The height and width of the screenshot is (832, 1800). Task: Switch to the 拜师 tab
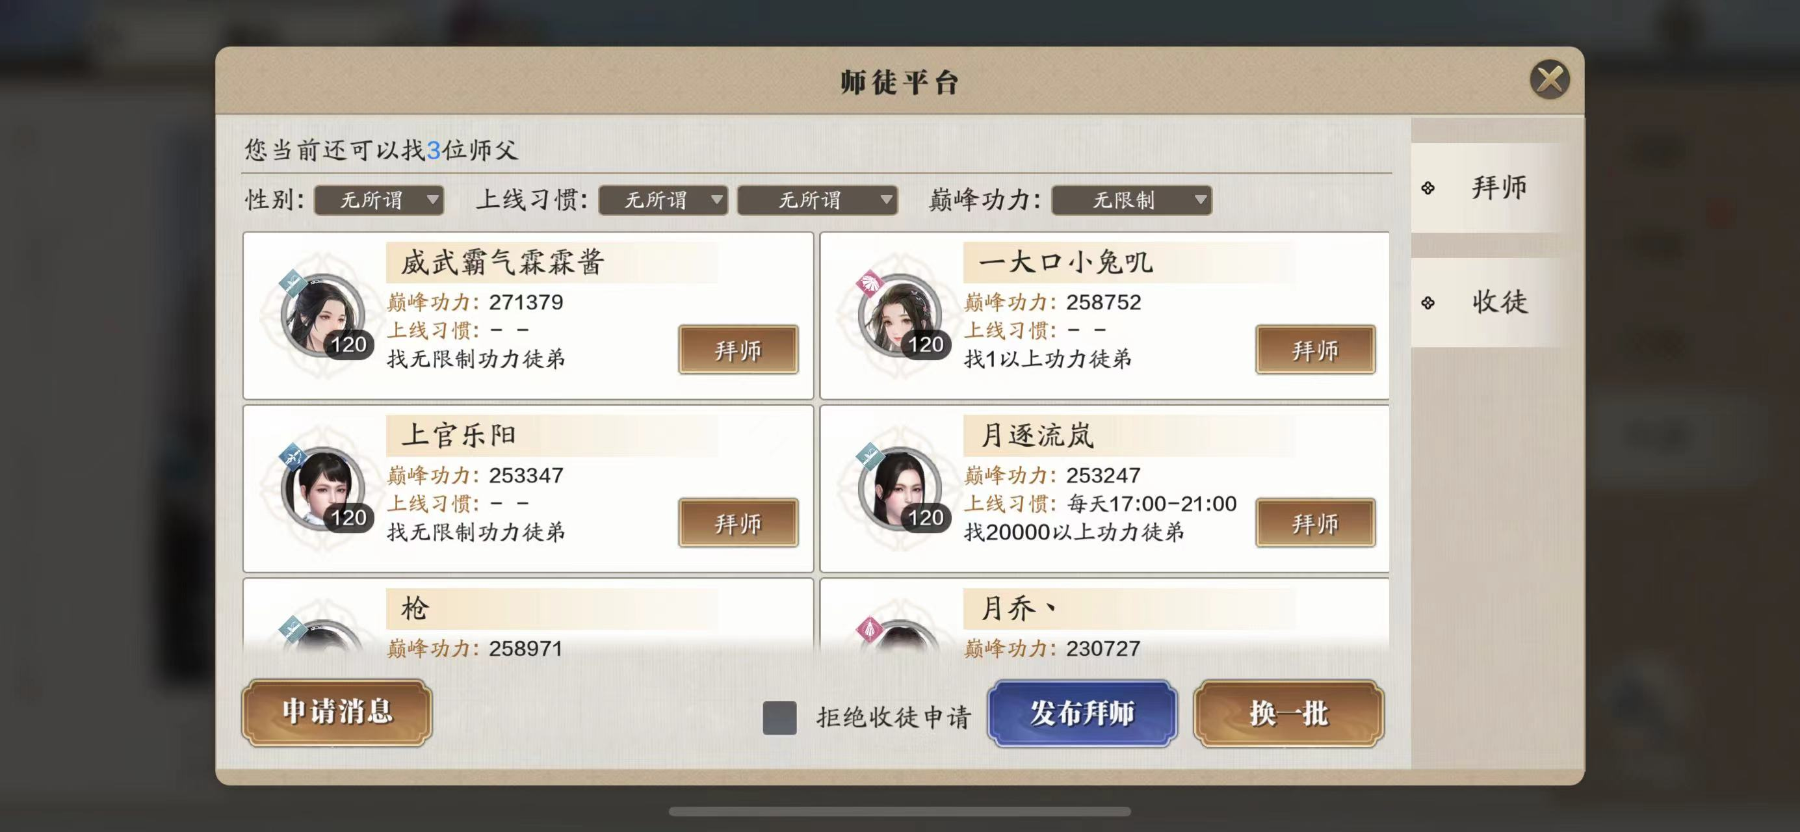[x=1487, y=187]
